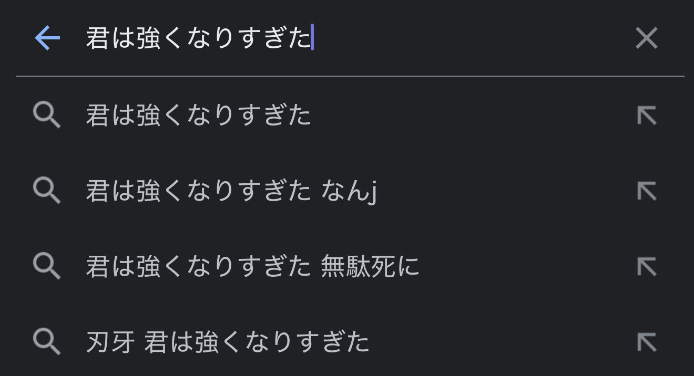Click the word 無駄死に in the third suggestion
Screen dimensions: 694x376
[370, 267]
